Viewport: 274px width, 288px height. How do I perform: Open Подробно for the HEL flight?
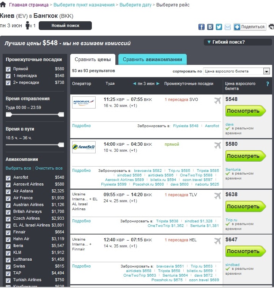point(81,266)
